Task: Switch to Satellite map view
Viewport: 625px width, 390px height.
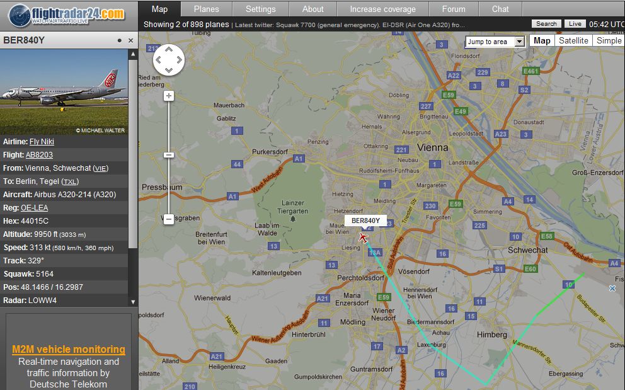Action: tap(573, 41)
